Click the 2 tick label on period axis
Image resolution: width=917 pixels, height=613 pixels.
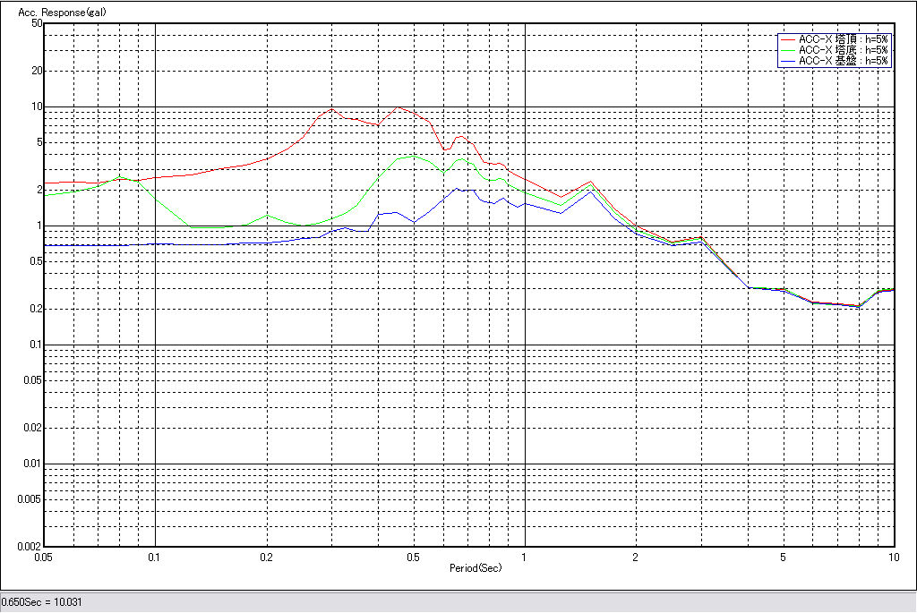635,557
